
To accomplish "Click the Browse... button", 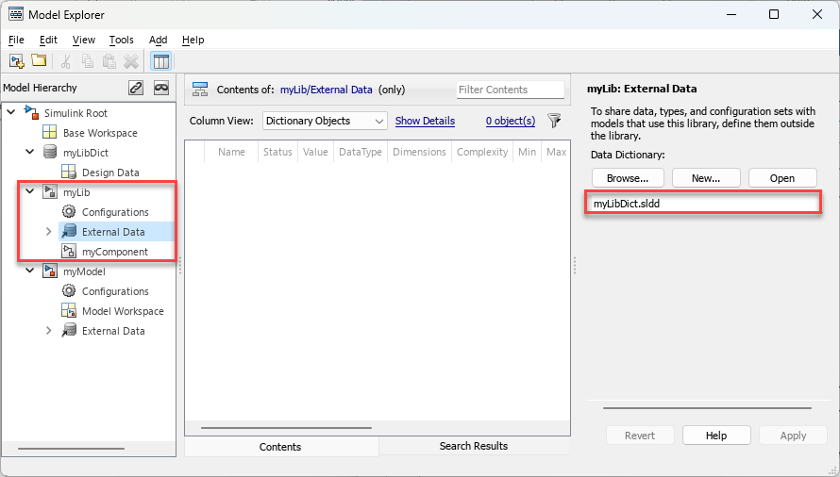I will pos(628,178).
